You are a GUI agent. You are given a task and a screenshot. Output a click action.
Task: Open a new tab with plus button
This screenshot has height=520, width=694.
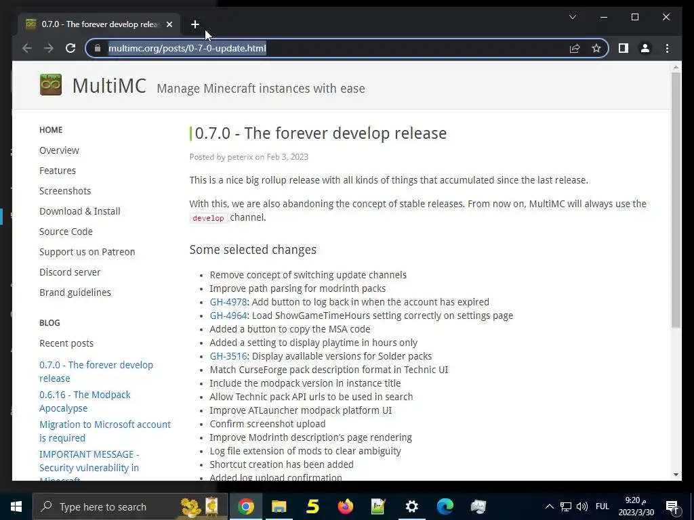195,24
